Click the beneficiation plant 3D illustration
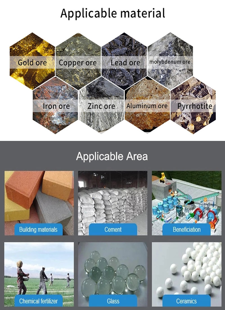 pos(186,203)
